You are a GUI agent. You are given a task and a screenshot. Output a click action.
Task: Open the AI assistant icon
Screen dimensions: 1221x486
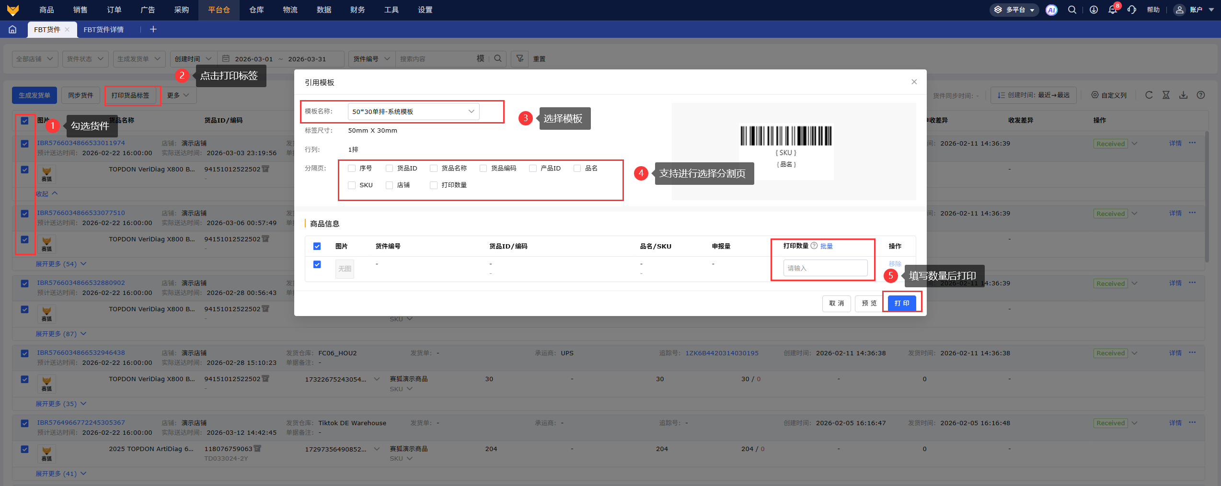point(1051,10)
